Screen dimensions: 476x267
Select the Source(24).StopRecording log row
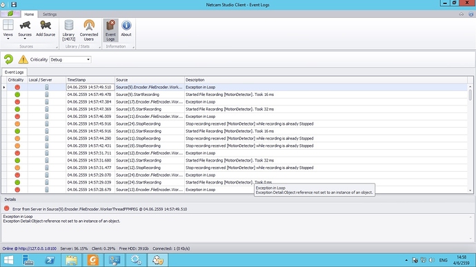click(x=237, y=124)
